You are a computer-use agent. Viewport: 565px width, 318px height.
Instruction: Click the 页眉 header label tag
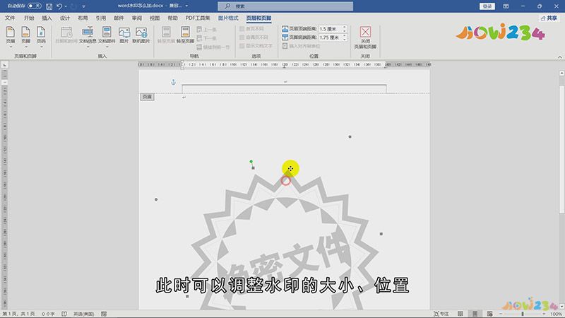[x=147, y=97]
